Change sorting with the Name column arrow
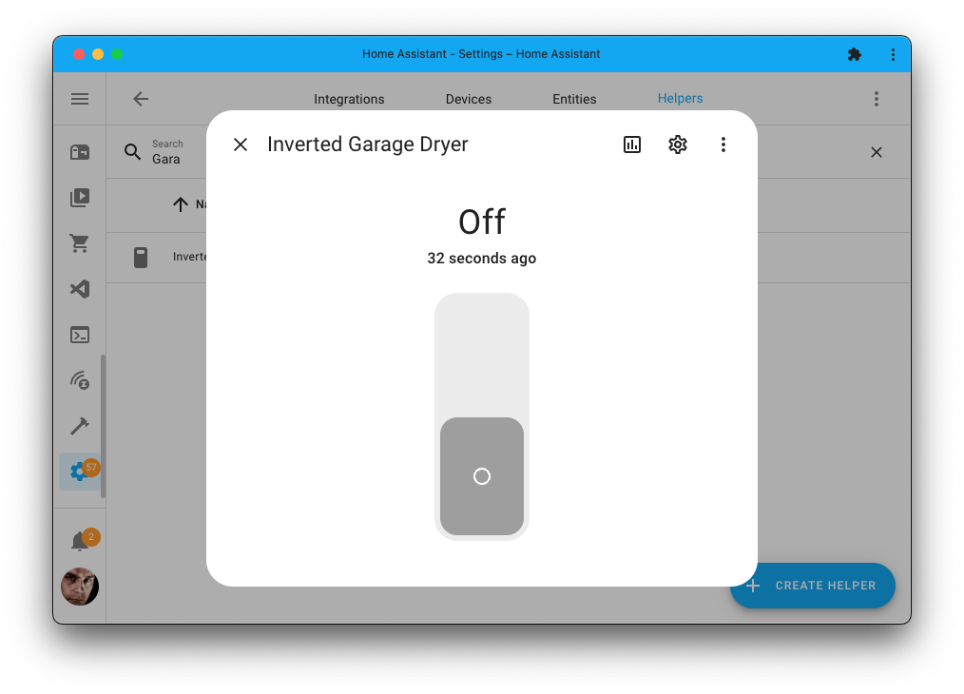 pos(180,204)
